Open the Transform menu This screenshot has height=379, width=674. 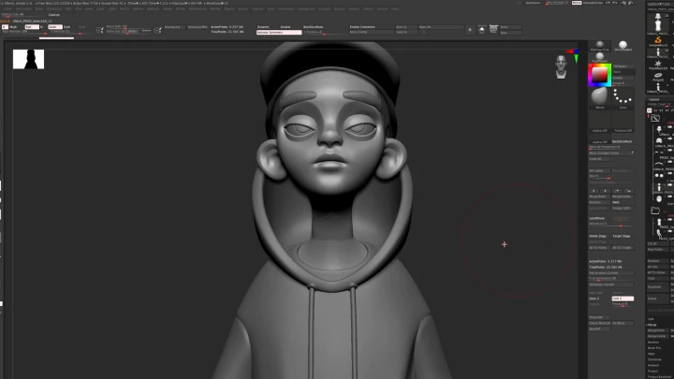pos(286,8)
